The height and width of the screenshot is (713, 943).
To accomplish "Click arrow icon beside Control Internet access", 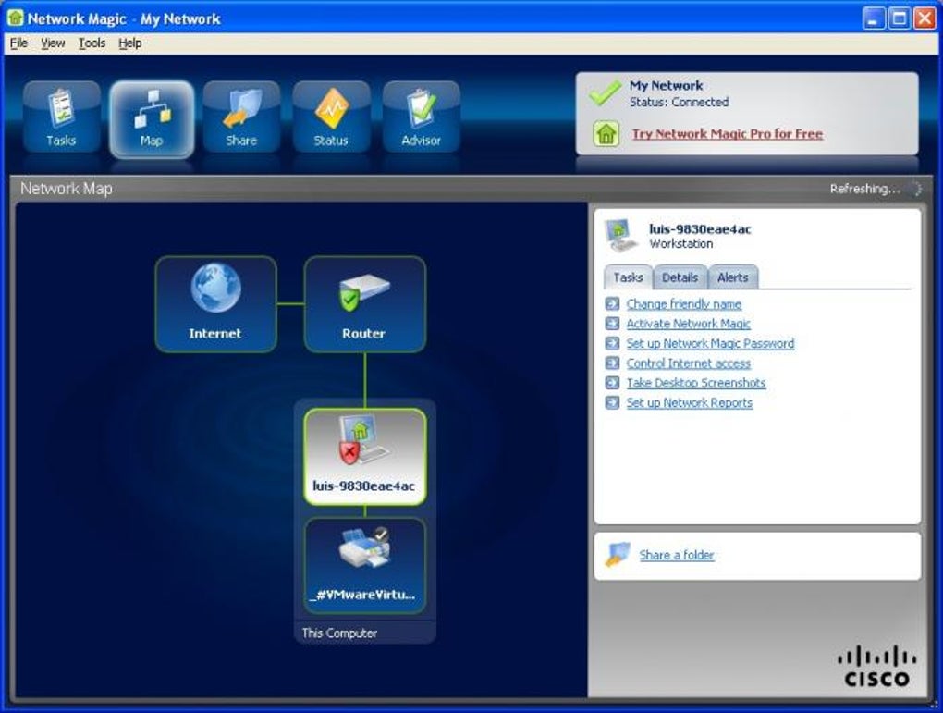I will (x=612, y=363).
